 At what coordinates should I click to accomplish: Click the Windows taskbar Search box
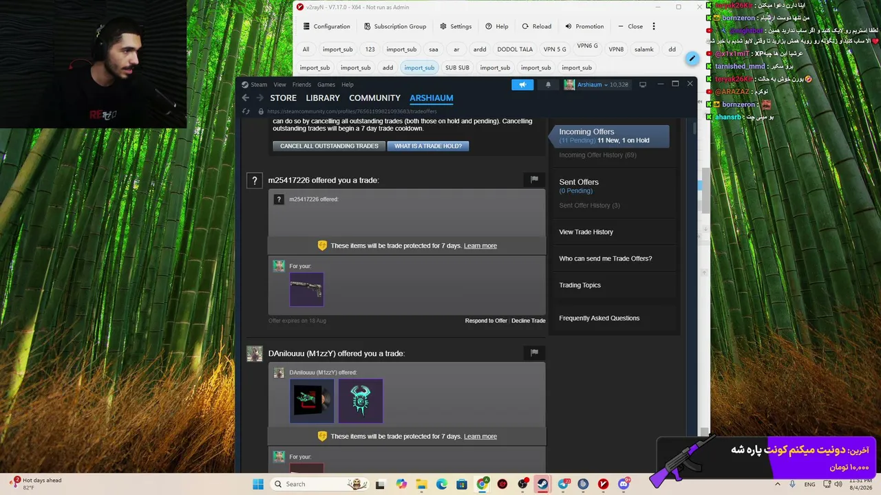(x=318, y=484)
